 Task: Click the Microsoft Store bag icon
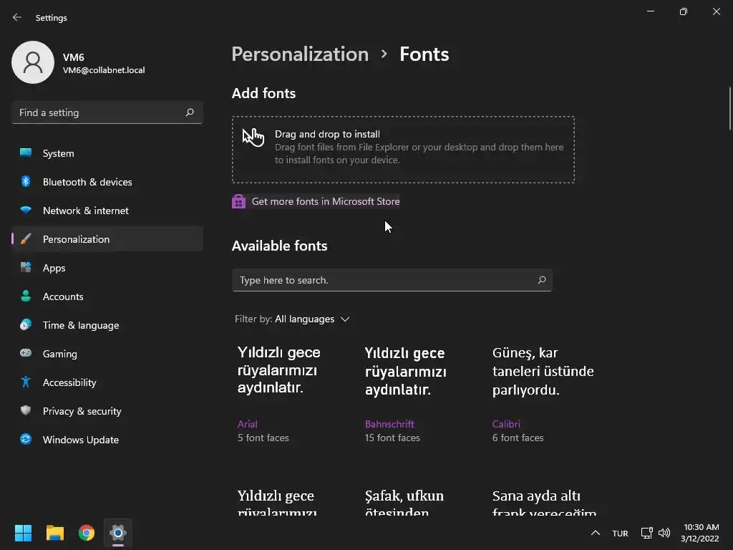tap(238, 201)
